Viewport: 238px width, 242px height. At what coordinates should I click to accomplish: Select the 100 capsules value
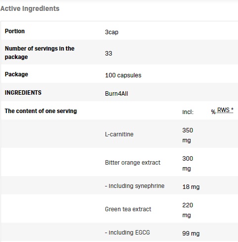(123, 75)
